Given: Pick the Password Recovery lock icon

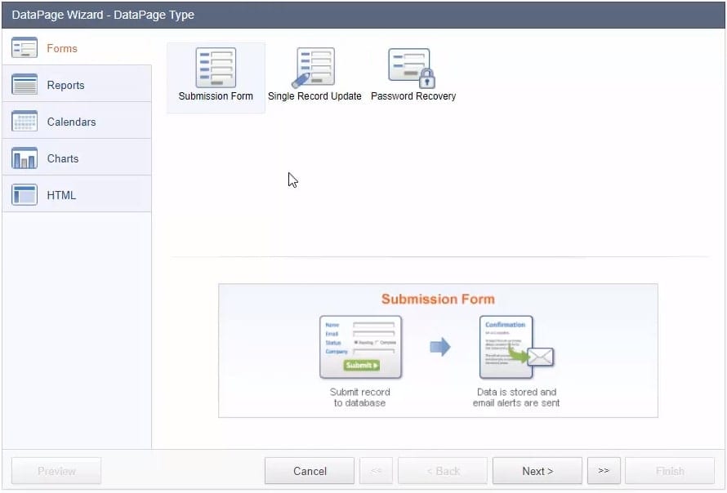Looking at the screenshot, I should (413, 68).
